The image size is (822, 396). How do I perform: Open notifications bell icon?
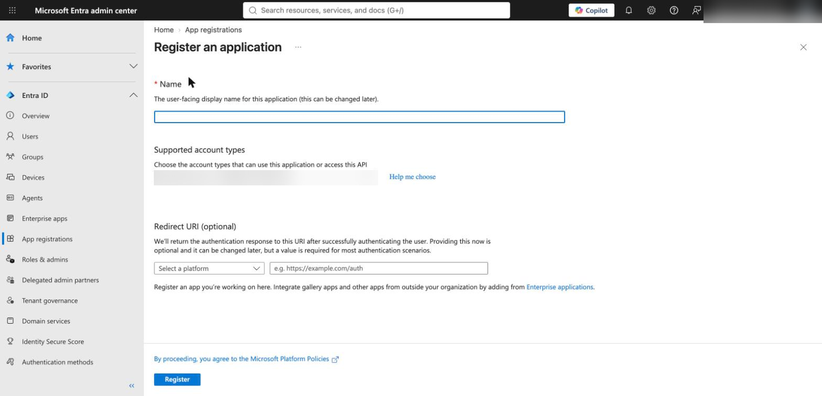(x=629, y=11)
